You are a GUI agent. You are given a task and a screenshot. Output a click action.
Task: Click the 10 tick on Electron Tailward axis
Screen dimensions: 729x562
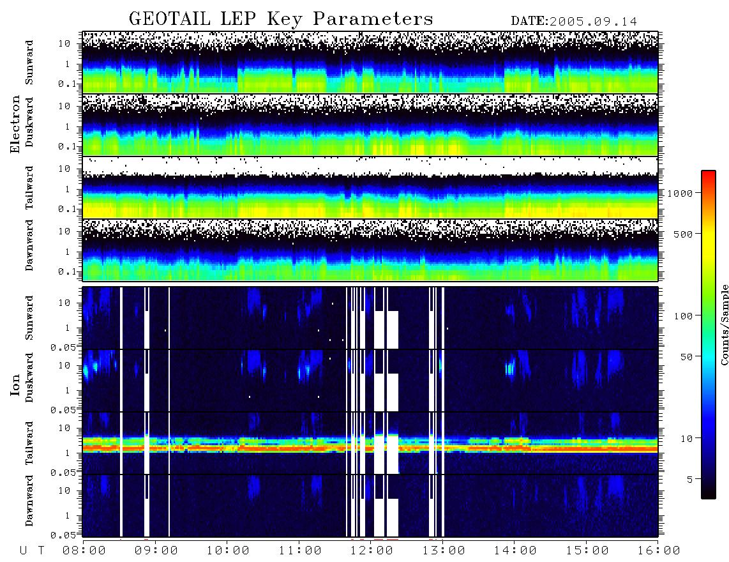click(x=64, y=169)
